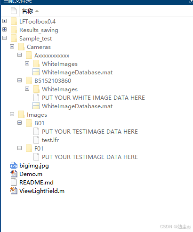Click the WhiteImageDatabase.mat icon under B5152103860

point(36,106)
